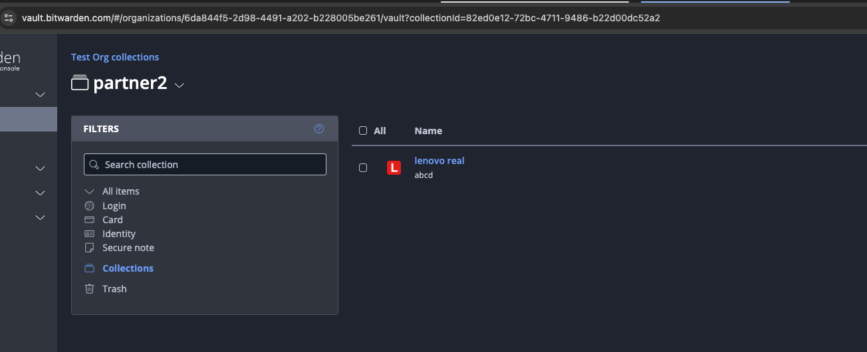Select the Collections filter label
Viewport: 867px width, 352px height.
128,268
